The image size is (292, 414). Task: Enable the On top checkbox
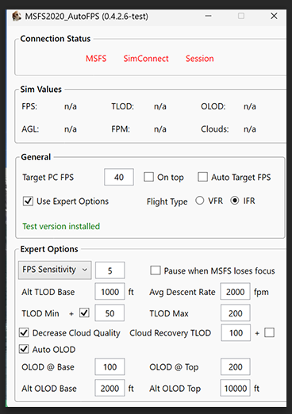148,177
